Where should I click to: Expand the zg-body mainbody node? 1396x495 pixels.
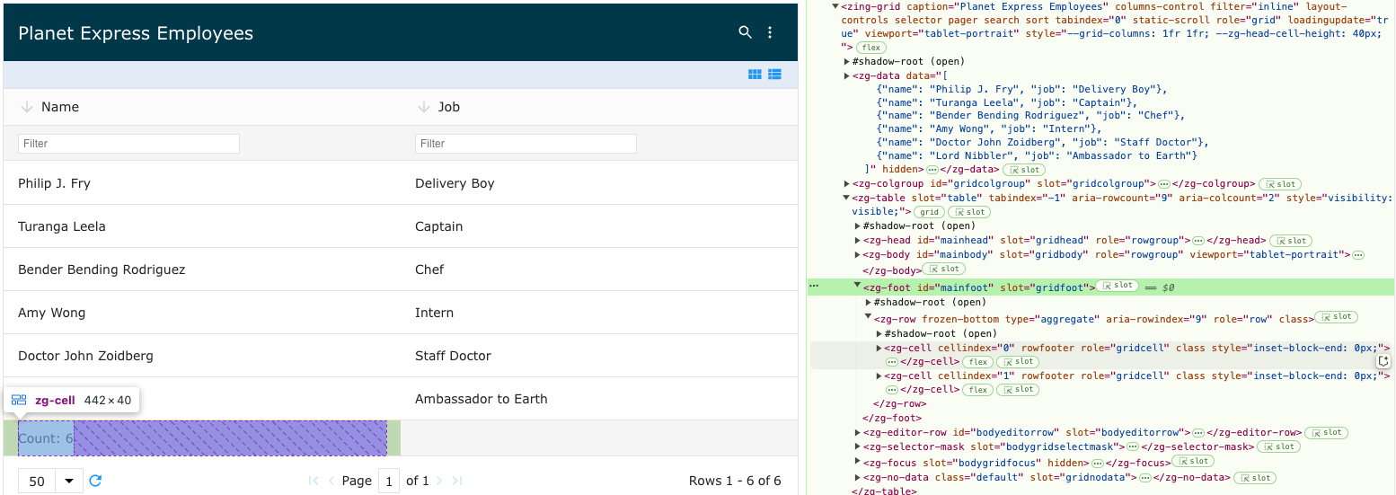[x=857, y=255]
